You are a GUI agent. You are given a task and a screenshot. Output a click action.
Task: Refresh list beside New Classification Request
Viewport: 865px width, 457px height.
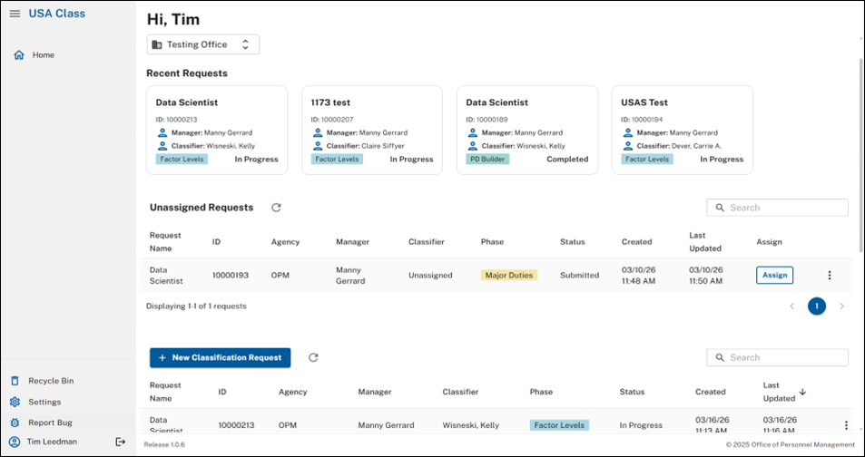pyautogui.click(x=313, y=358)
